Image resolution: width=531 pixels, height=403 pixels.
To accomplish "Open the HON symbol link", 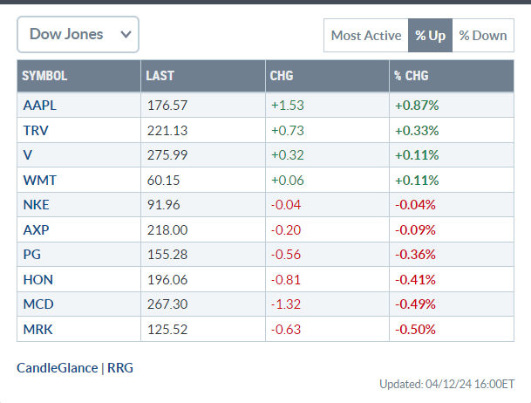I will point(37,280).
